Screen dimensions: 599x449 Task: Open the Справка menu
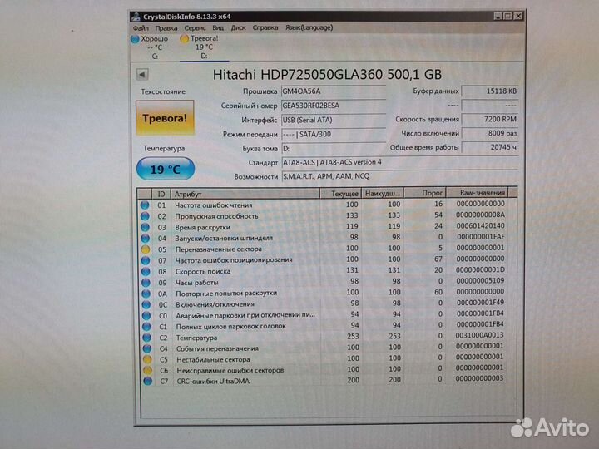pos(265,28)
